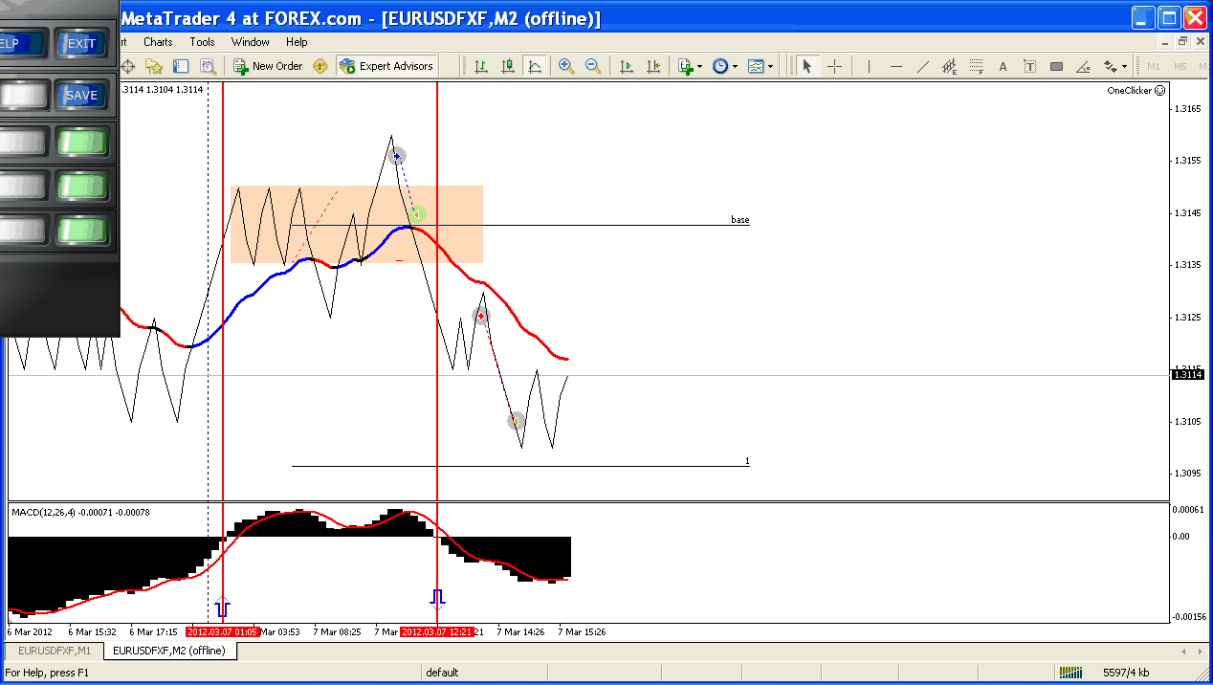Click the Zoom Out magnifier icon
The width and height of the screenshot is (1213, 685).
click(x=593, y=66)
